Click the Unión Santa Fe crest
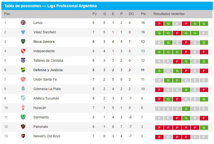 23,79
